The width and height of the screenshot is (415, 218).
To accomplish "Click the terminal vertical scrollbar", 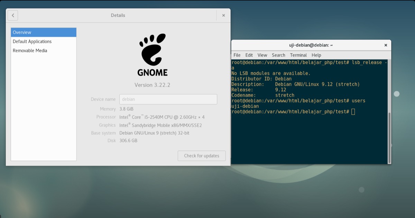I will tap(389, 138).
